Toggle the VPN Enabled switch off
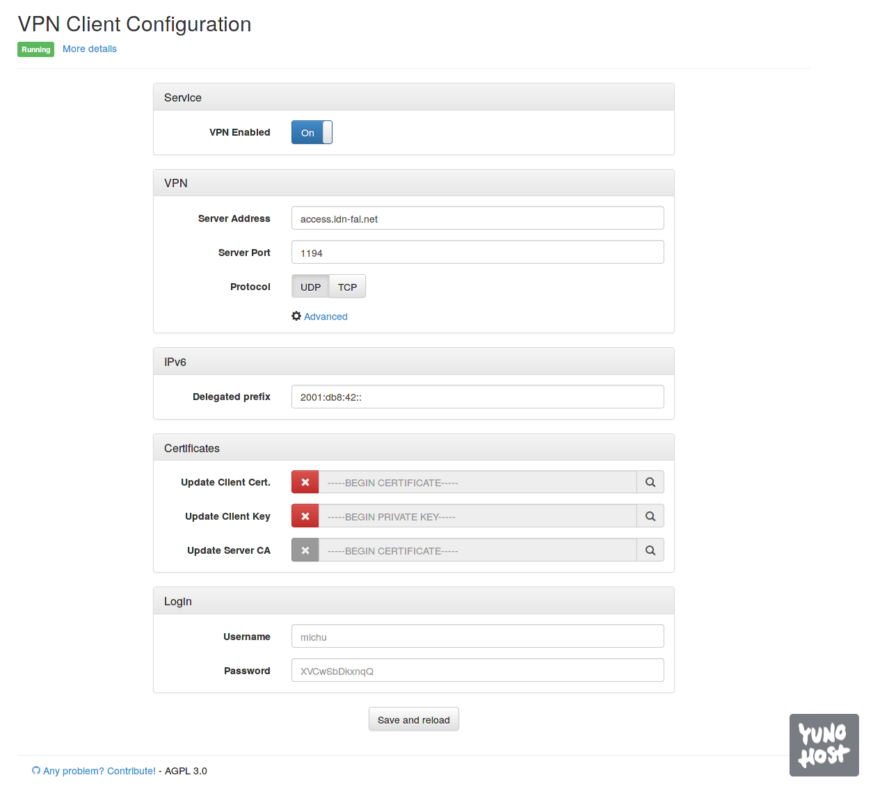873x789 pixels. (x=312, y=132)
